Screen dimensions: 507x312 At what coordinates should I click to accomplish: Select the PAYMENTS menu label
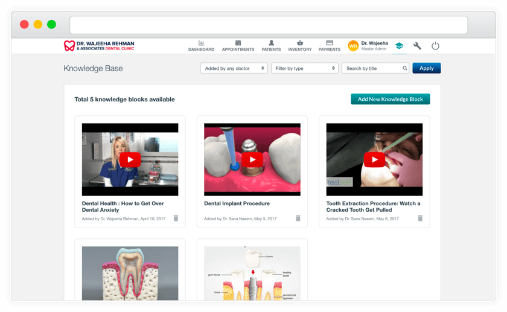pyautogui.click(x=330, y=49)
